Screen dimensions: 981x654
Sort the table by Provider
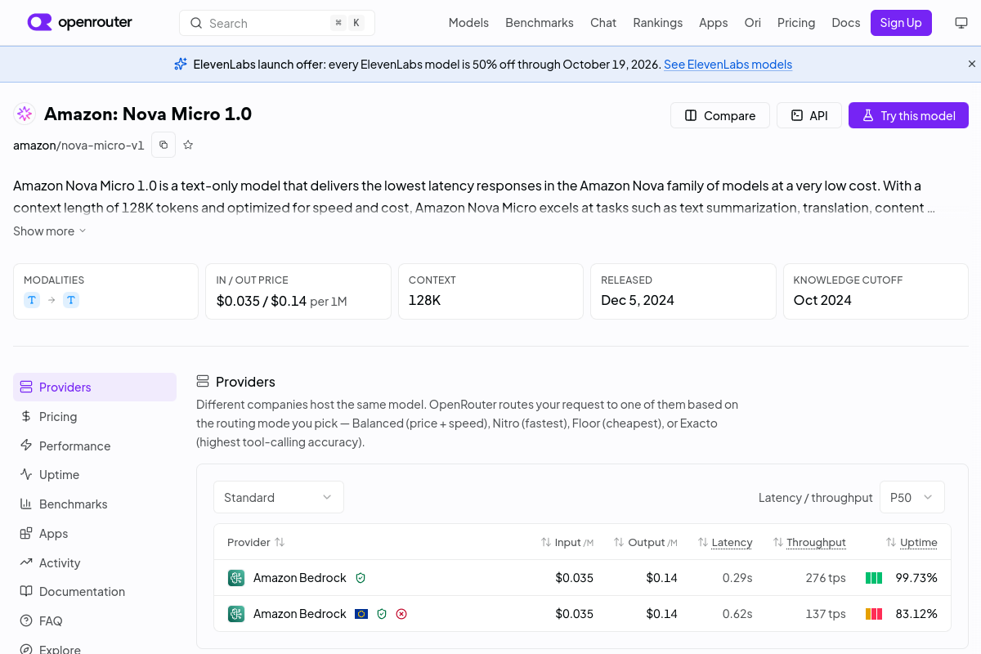point(256,542)
